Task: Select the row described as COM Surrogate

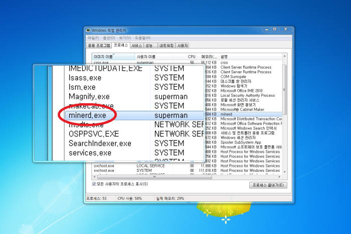Action: click(x=244, y=77)
